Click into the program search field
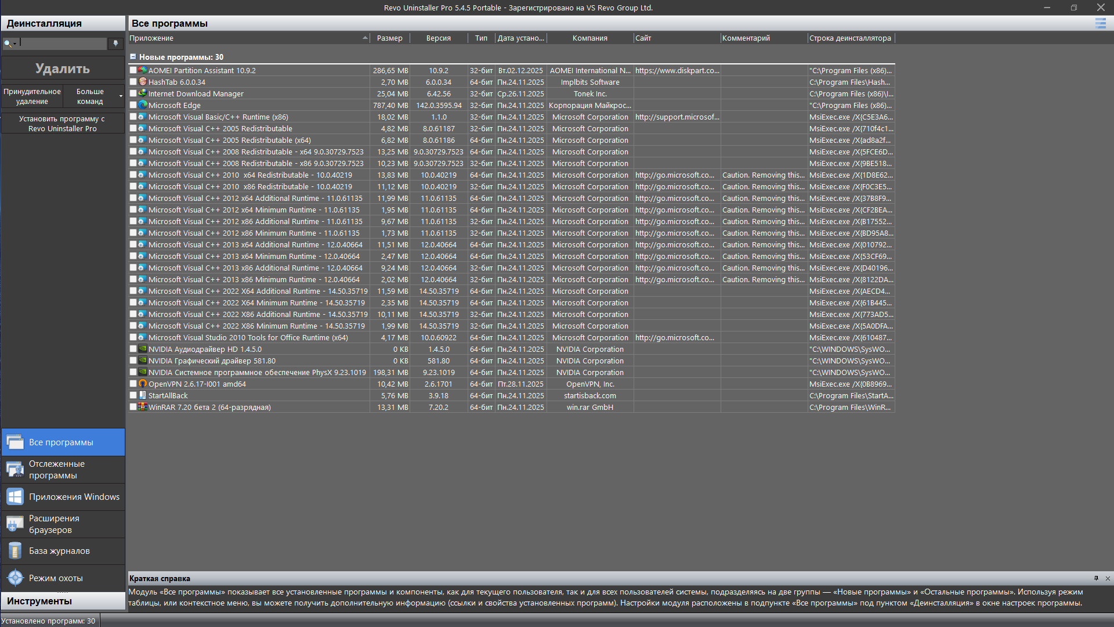 pos(63,44)
